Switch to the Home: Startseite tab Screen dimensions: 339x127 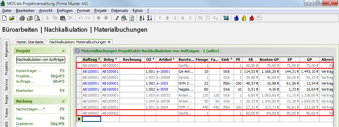[30, 42]
